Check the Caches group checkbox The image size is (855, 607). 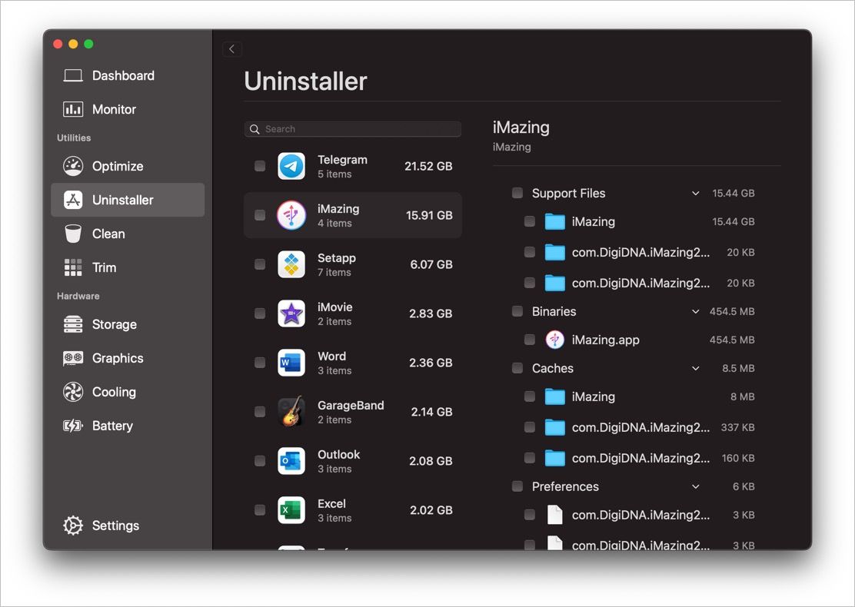coord(517,368)
